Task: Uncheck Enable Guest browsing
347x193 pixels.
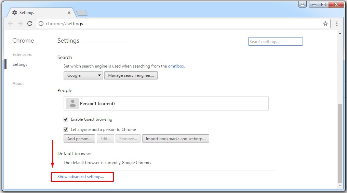Action: click(x=66, y=119)
